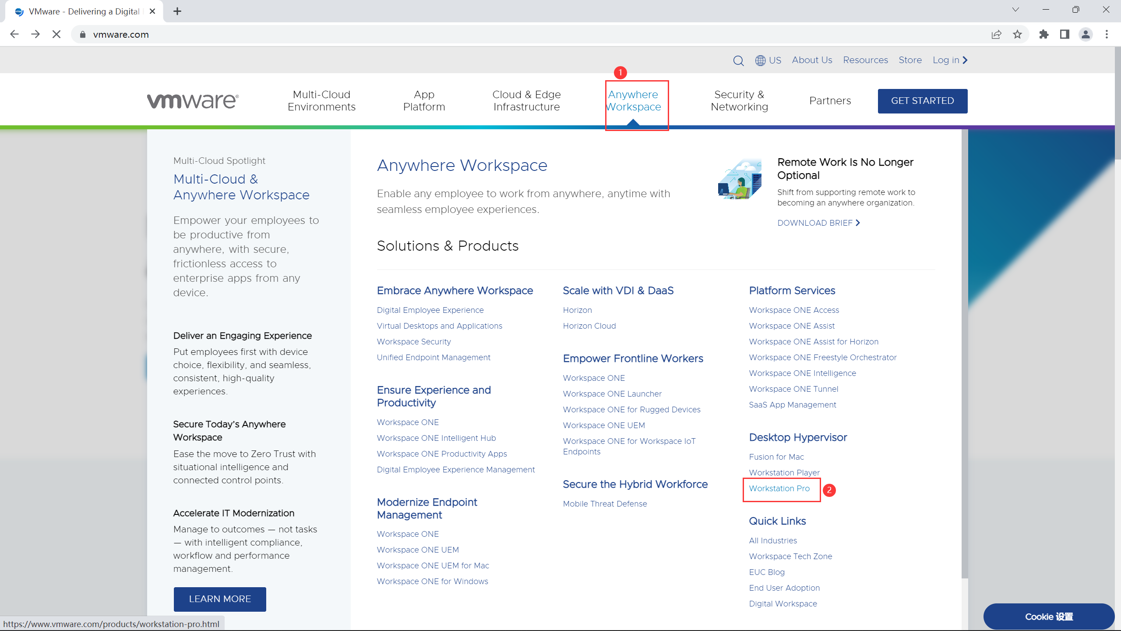Open Workspace ONE Assist for Horizon
Screen dimensions: 1121x631
(x=814, y=342)
